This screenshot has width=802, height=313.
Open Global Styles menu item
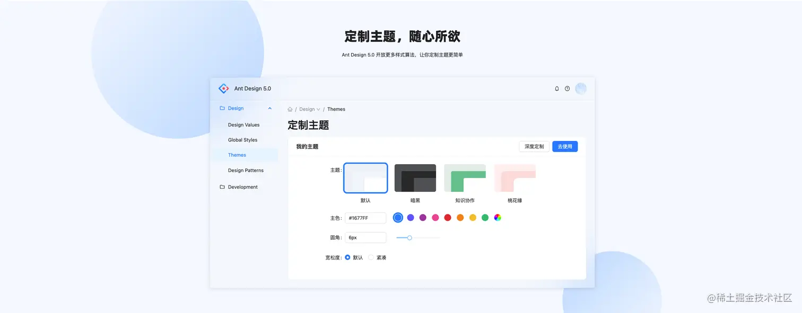243,140
